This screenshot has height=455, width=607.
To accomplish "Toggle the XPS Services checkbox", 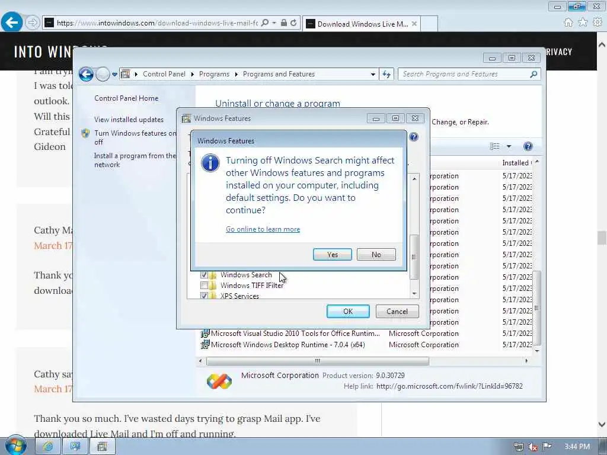I will (x=204, y=296).
